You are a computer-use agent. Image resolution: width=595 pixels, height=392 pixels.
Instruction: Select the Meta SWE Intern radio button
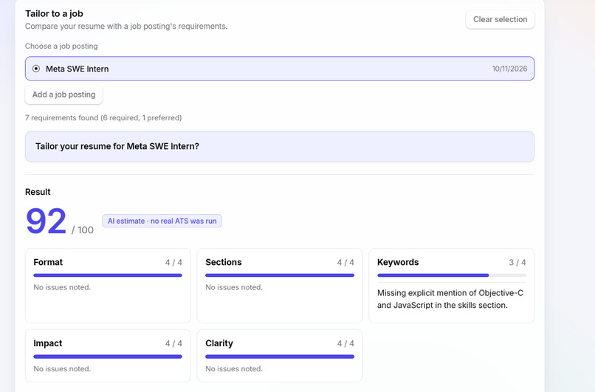36,69
